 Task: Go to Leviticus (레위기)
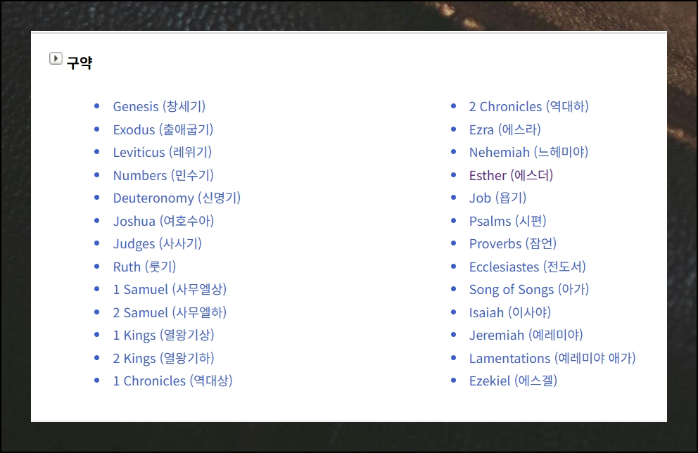162,152
